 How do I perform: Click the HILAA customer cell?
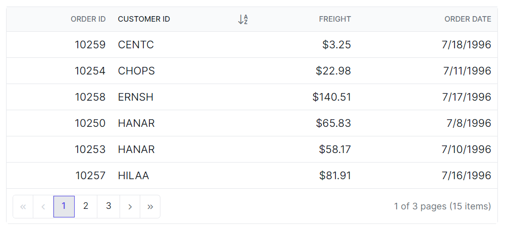(x=134, y=176)
